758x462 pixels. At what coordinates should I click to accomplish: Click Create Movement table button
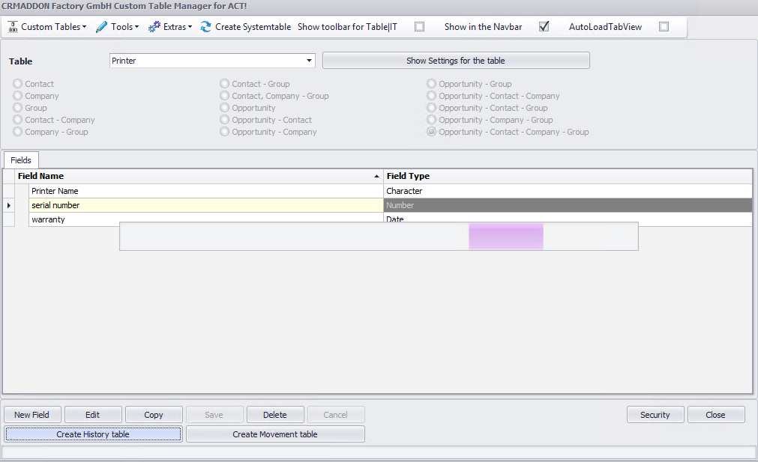coord(275,434)
